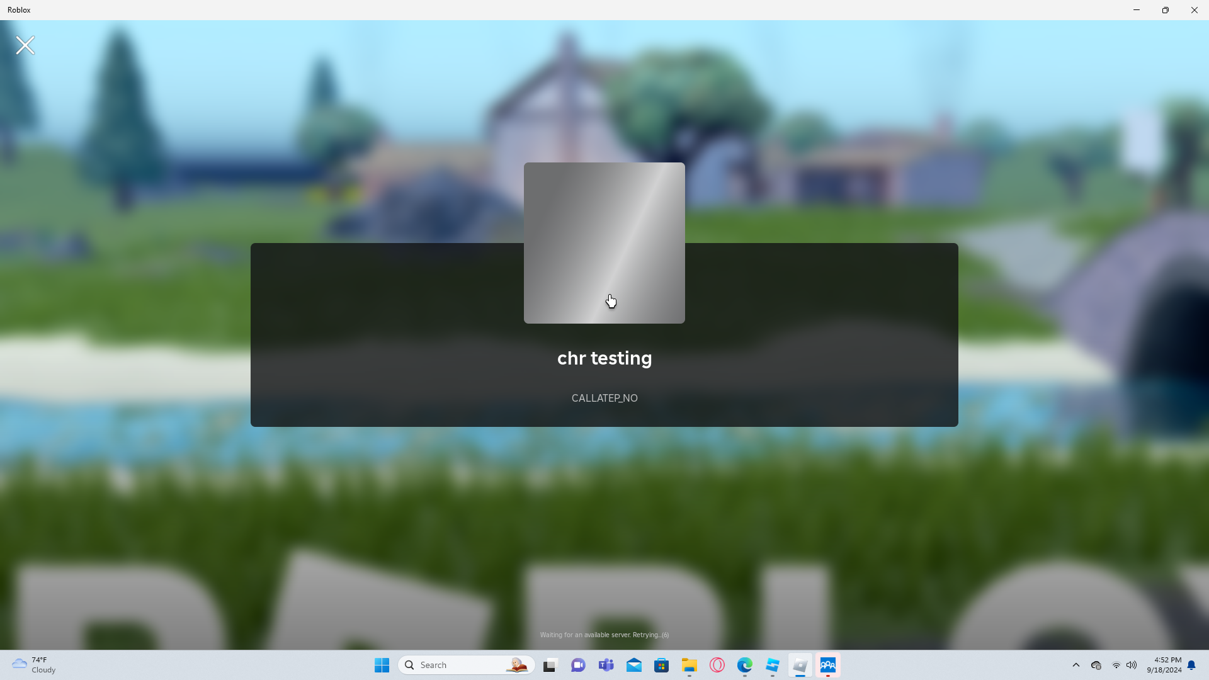This screenshot has height=680, width=1209.
Task: Open Microsoft Teams from the taskbar
Action: pyautogui.click(x=606, y=665)
